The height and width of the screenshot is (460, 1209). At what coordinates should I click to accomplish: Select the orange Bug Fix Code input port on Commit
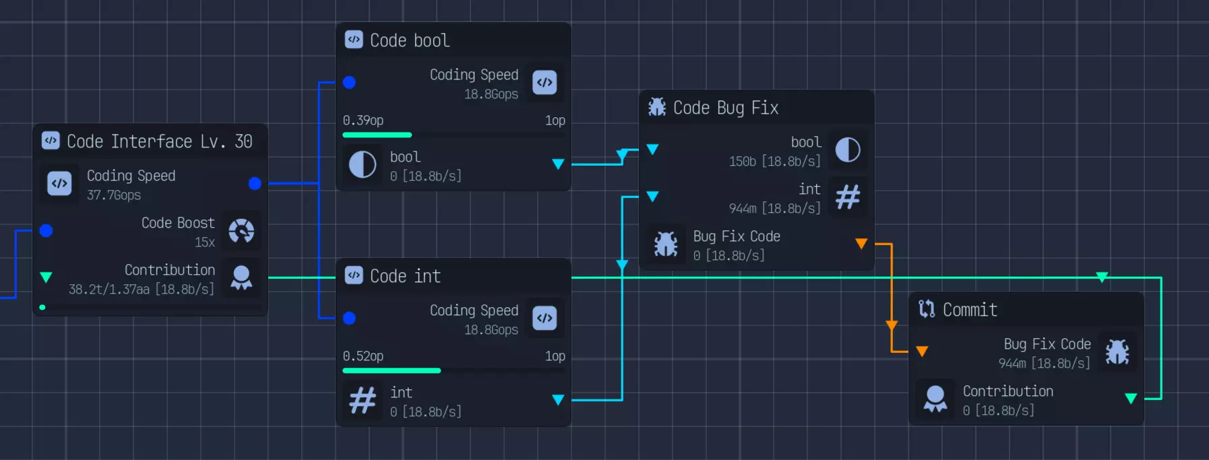(x=922, y=351)
